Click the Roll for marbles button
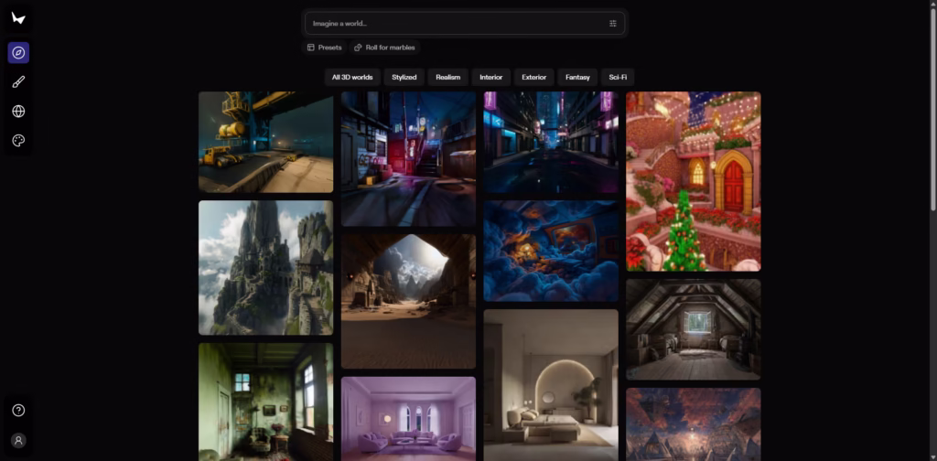This screenshot has width=937, height=461. [x=385, y=48]
